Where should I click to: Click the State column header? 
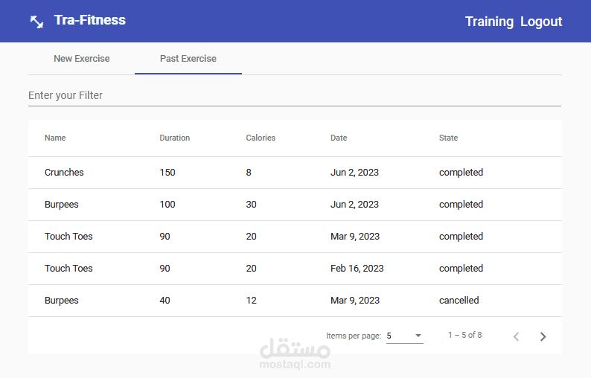point(448,138)
